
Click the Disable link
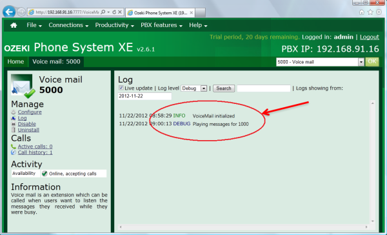(26, 124)
